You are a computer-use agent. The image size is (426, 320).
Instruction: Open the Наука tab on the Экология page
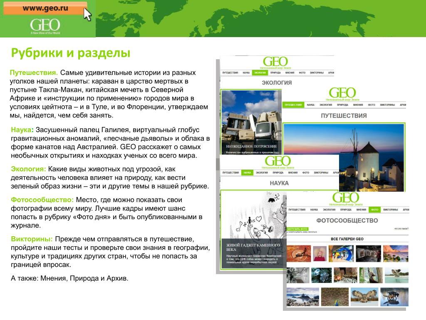pyautogui.click(x=246, y=72)
